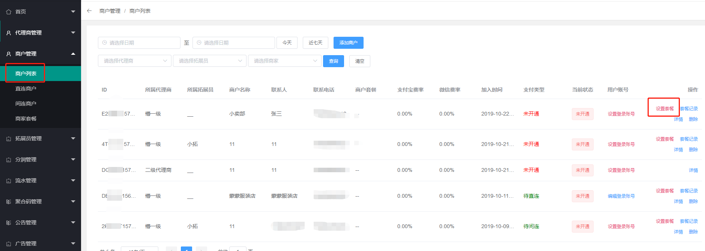Expand the 分润管理 menu arrow
Image resolution: width=705 pixels, height=251 pixels.
[73, 159]
